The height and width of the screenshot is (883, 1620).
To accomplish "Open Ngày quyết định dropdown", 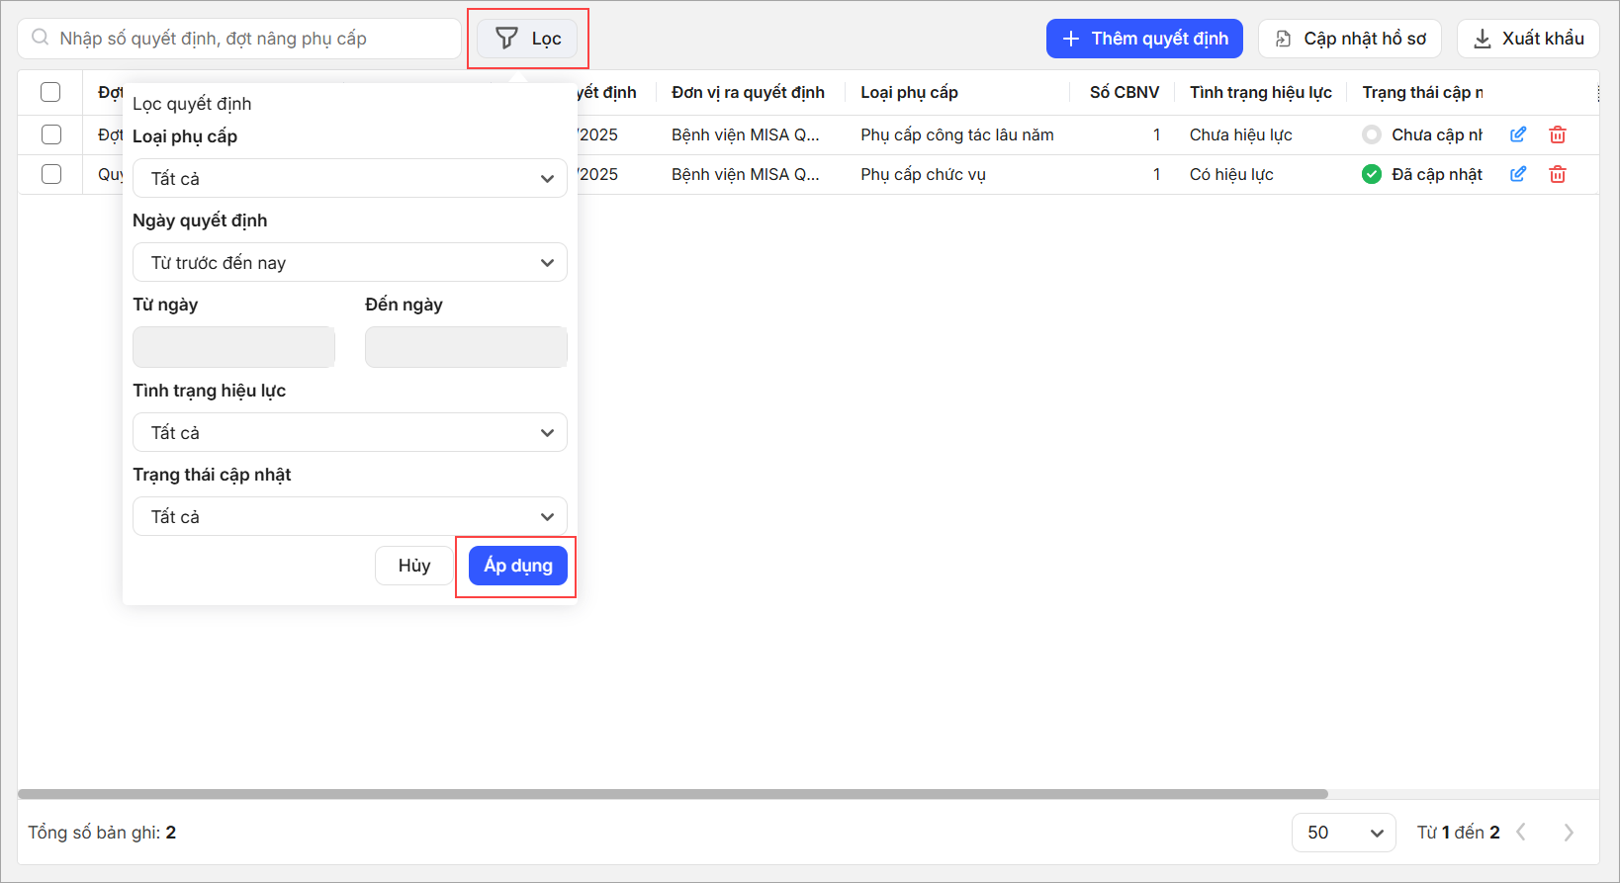I will (x=350, y=262).
